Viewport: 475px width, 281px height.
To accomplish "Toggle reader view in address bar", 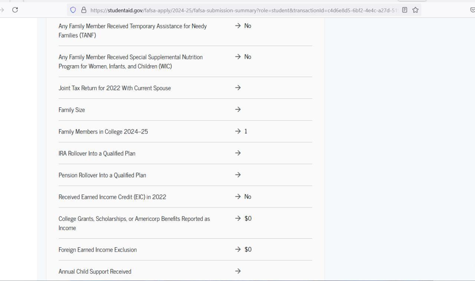I will point(404,10).
